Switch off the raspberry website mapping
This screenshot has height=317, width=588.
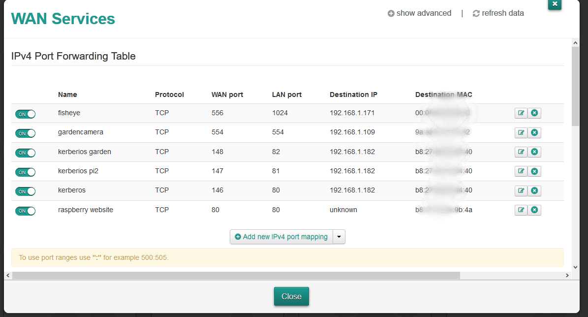[x=25, y=211]
